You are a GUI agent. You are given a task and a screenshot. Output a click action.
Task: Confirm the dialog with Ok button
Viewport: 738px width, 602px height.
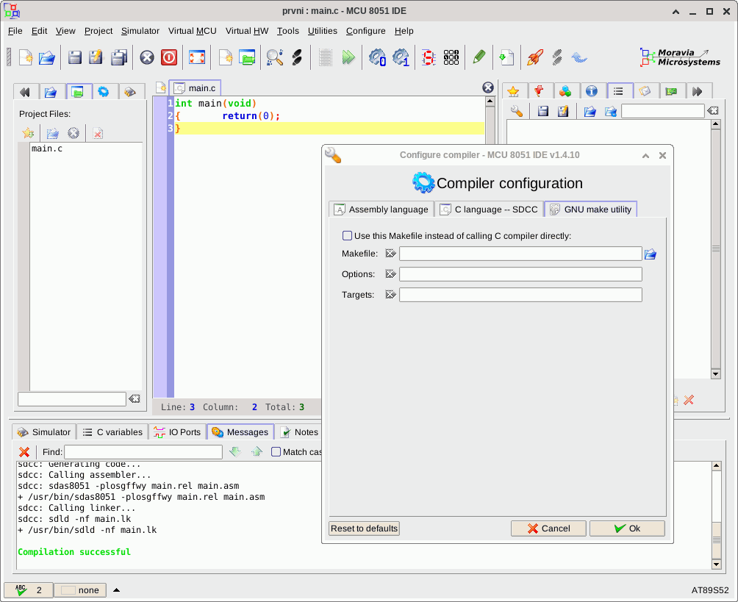point(627,528)
